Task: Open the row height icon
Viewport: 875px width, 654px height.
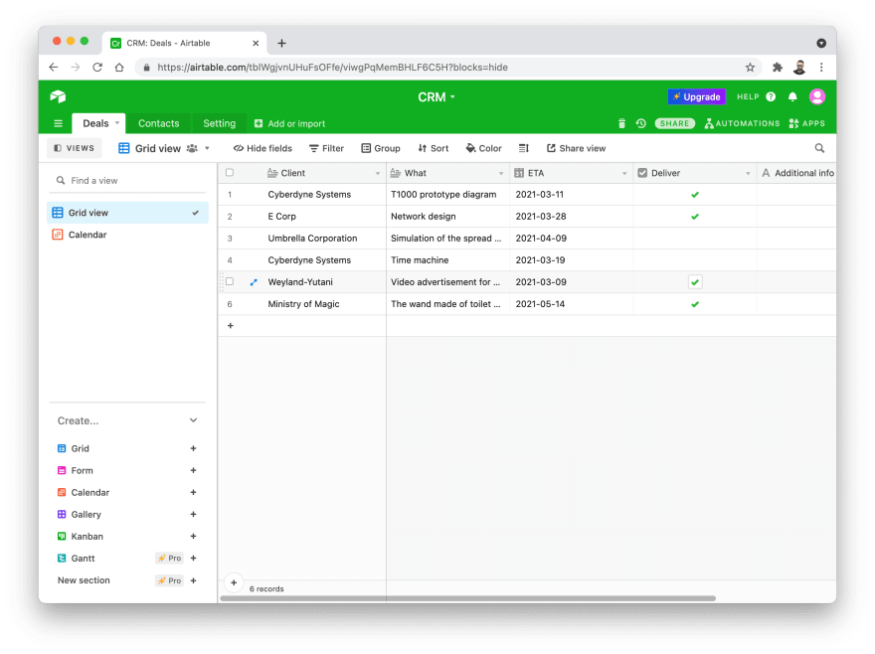Action: point(523,148)
